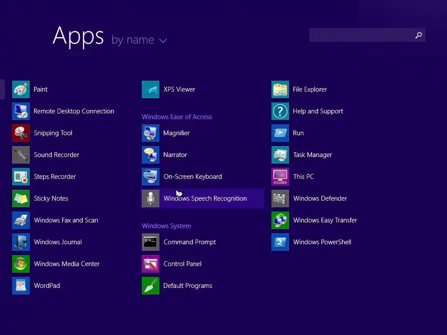The width and height of the screenshot is (447, 335).
Task: Open On-Screen Keyboard icon
Action: 151,177
